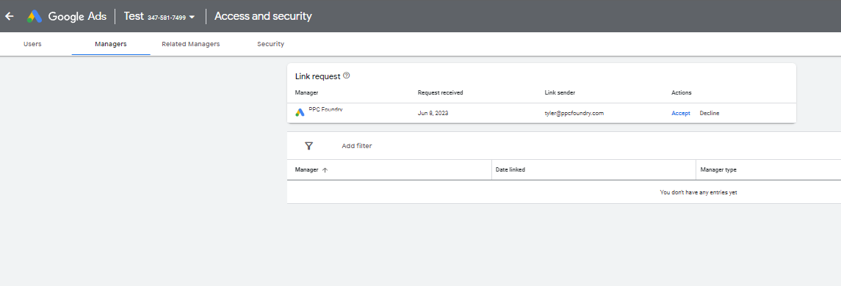Viewport: 841px width, 286px height.
Task: Sort by Manager column arrow
Action: pos(325,170)
